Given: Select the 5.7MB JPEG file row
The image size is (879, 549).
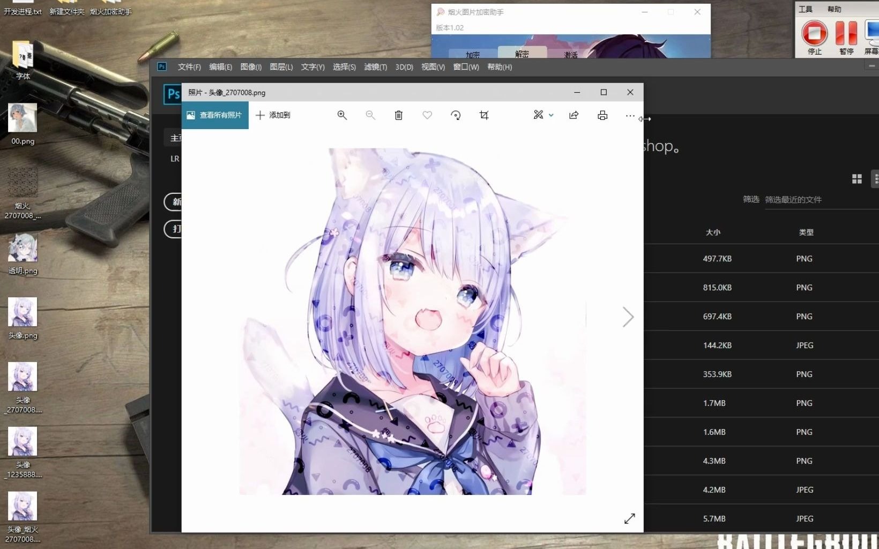Looking at the screenshot, I should point(761,519).
